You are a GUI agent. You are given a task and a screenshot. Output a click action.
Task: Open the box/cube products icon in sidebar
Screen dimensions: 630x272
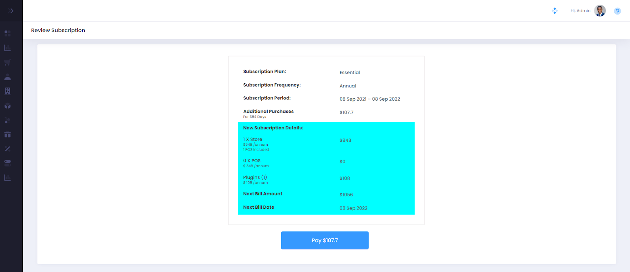(7, 106)
